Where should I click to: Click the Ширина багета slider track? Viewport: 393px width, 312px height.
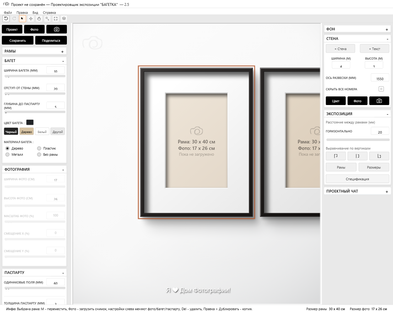(x=35, y=76)
